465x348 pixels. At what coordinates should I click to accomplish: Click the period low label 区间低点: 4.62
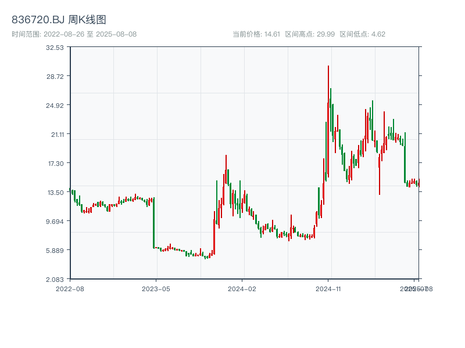(362, 34)
